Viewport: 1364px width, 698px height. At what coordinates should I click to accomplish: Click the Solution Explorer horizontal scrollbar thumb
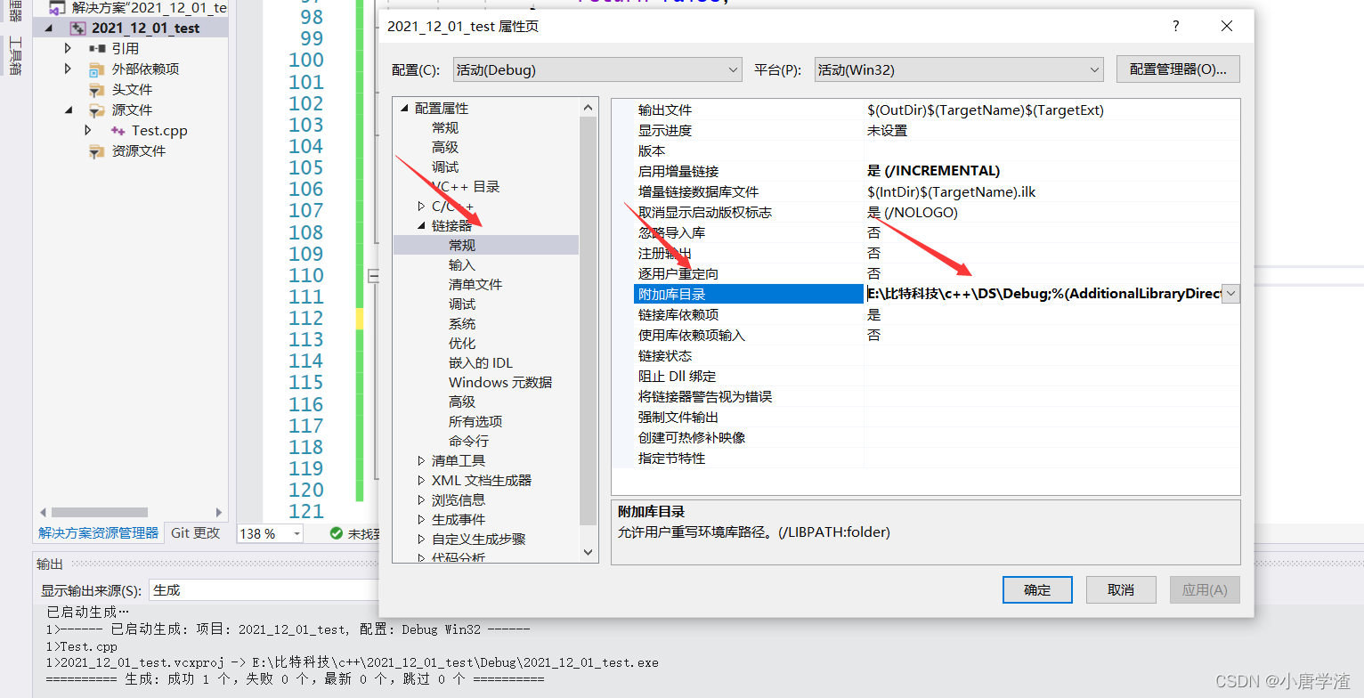(100, 512)
